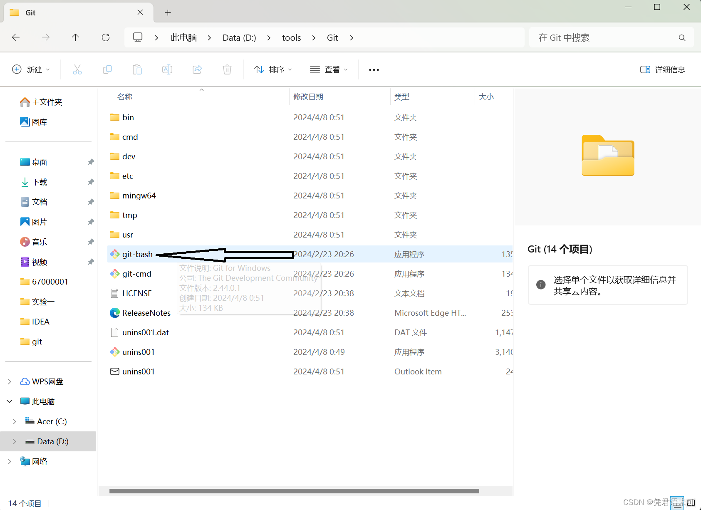Collapse the 此电脑 tree node
The width and height of the screenshot is (701, 510).
pyautogui.click(x=10, y=401)
